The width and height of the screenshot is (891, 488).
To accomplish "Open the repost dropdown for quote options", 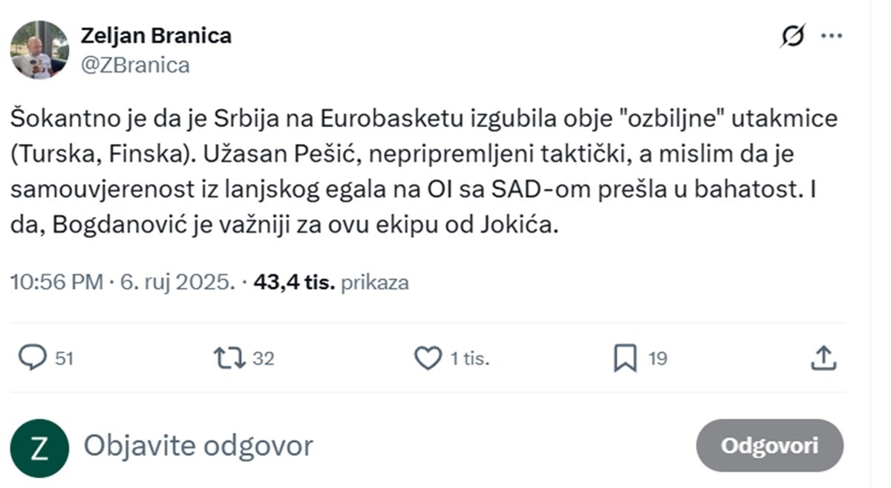I will pyautogui.click(x=230, y=358).
